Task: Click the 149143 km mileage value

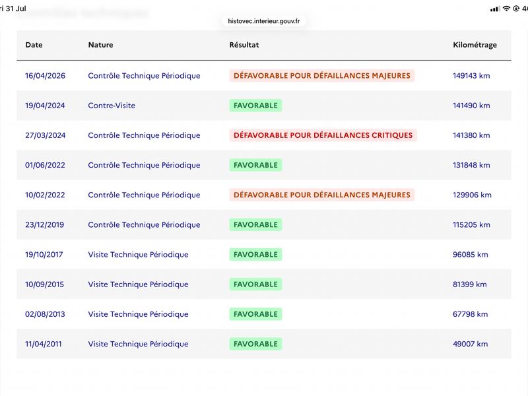Action: 471,76
